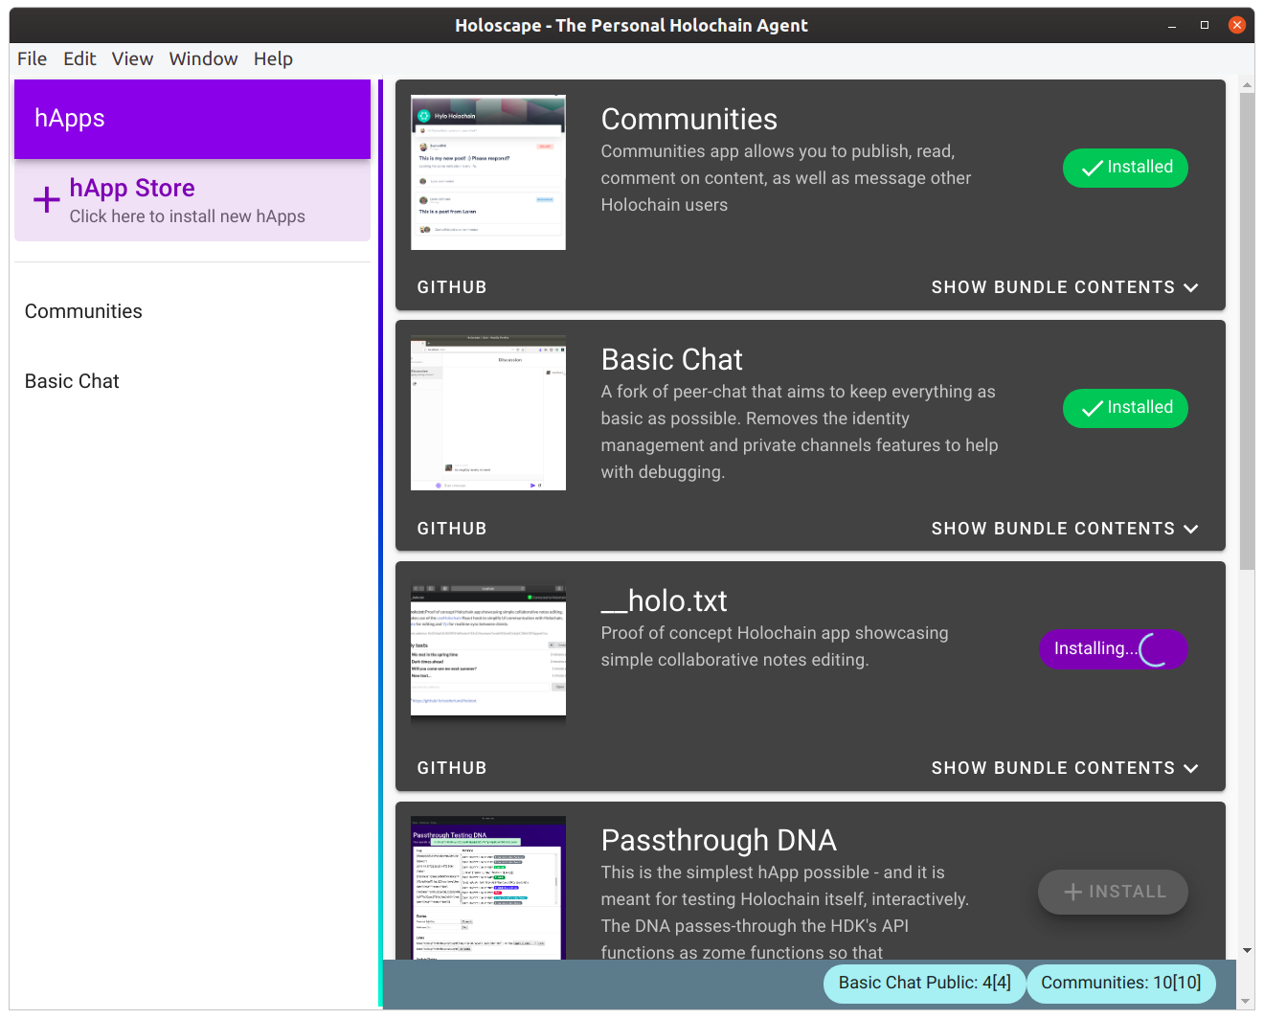Click the checkmark icon on Basic Chat Installed badge
Viewport: 1264px width, 1019px height.
tap(1093, 409)
